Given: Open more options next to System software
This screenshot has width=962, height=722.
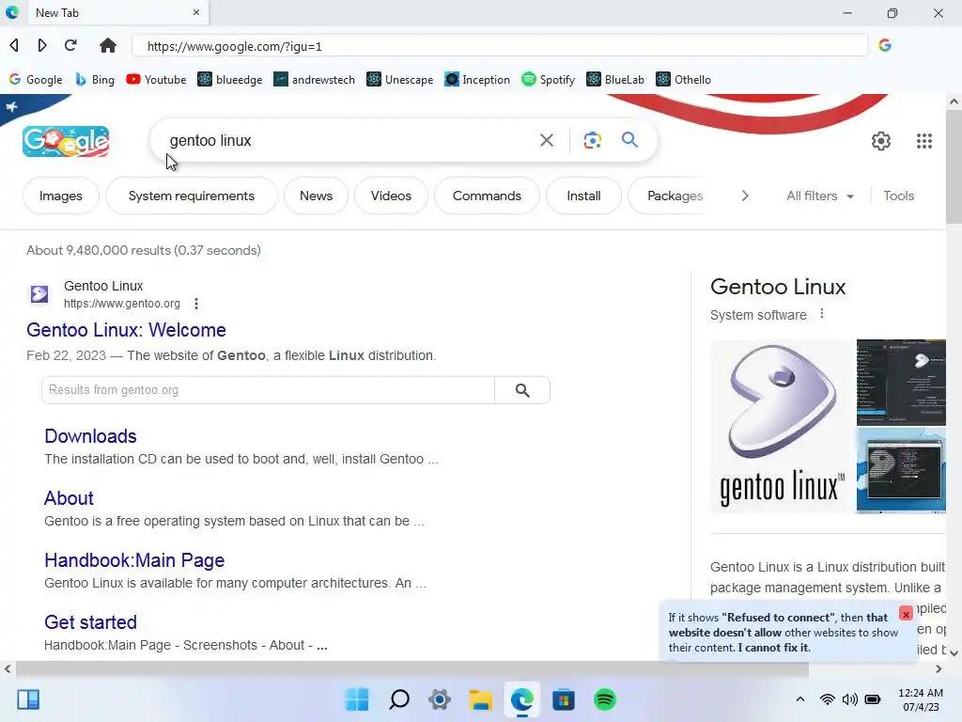Looking at the screenshot, I should coord(821,314).
